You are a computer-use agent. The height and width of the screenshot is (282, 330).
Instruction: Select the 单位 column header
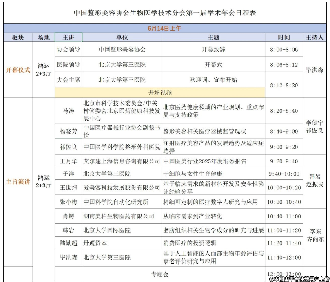[122, 37]
